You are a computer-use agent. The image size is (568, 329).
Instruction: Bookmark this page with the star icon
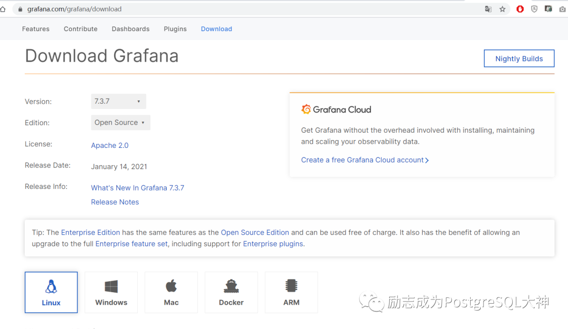point(502,9)
